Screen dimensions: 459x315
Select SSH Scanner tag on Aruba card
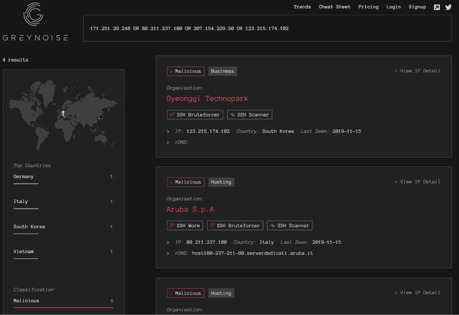(x=290, y=226)
